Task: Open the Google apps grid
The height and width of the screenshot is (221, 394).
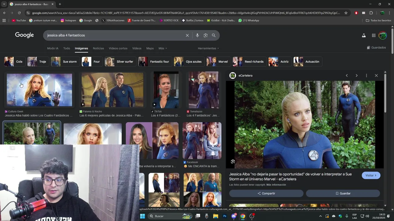Action: 374,35
